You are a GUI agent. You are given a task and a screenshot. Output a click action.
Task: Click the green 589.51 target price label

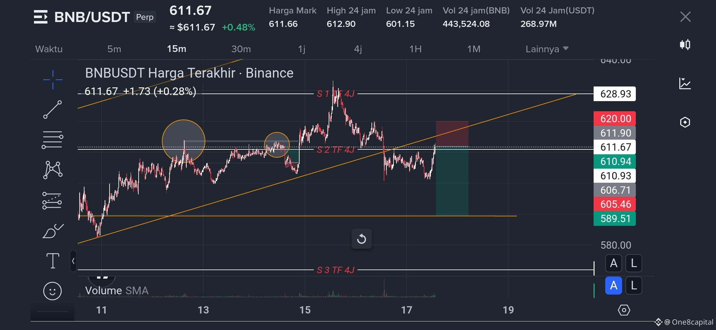[615, 218]
